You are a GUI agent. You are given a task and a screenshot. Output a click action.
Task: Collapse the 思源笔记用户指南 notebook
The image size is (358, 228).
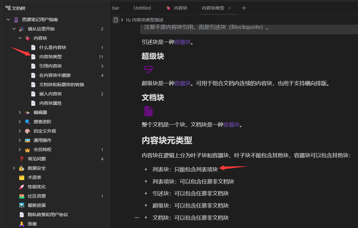click(8, 20)
